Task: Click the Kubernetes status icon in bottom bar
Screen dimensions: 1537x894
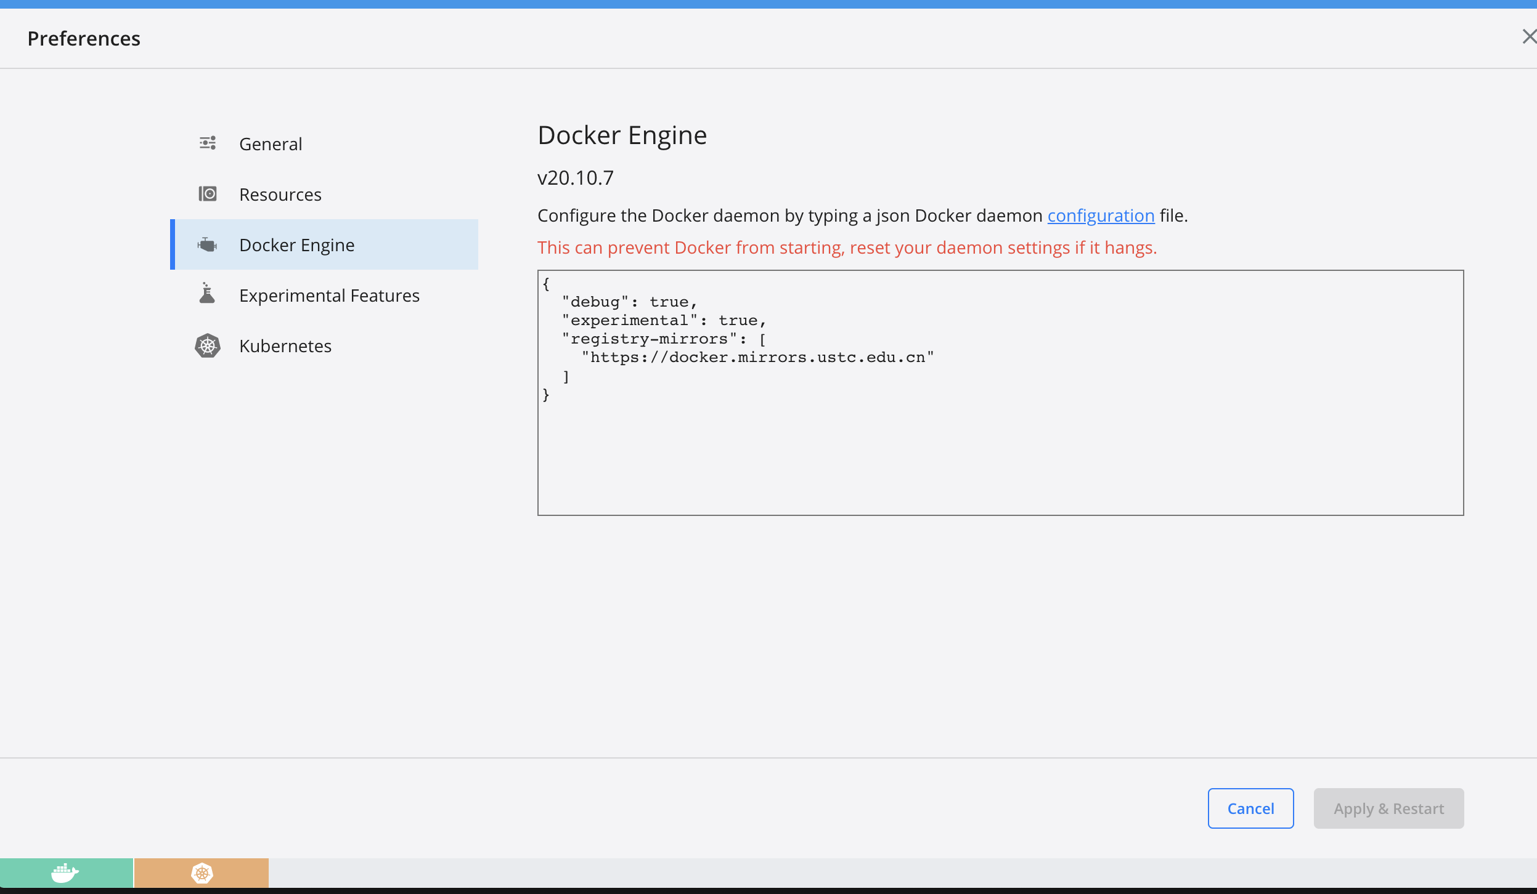Action: pyautogui.click(x=202, y=872)
